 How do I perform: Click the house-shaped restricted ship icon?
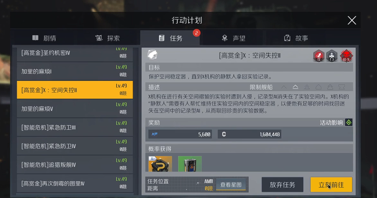pos(319,87)
